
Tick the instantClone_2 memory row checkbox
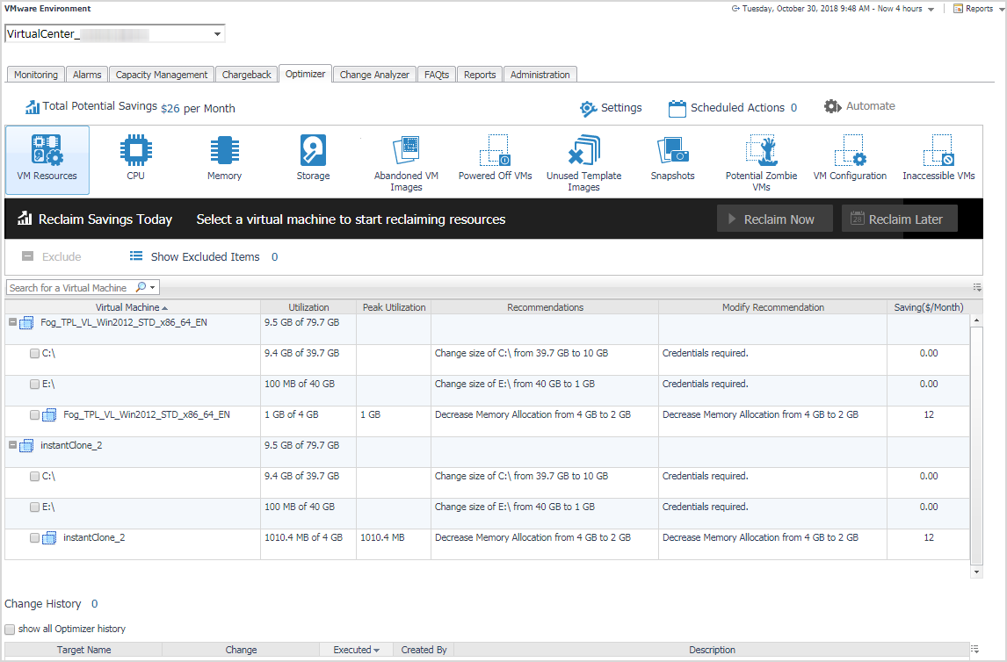pos(34,537)
